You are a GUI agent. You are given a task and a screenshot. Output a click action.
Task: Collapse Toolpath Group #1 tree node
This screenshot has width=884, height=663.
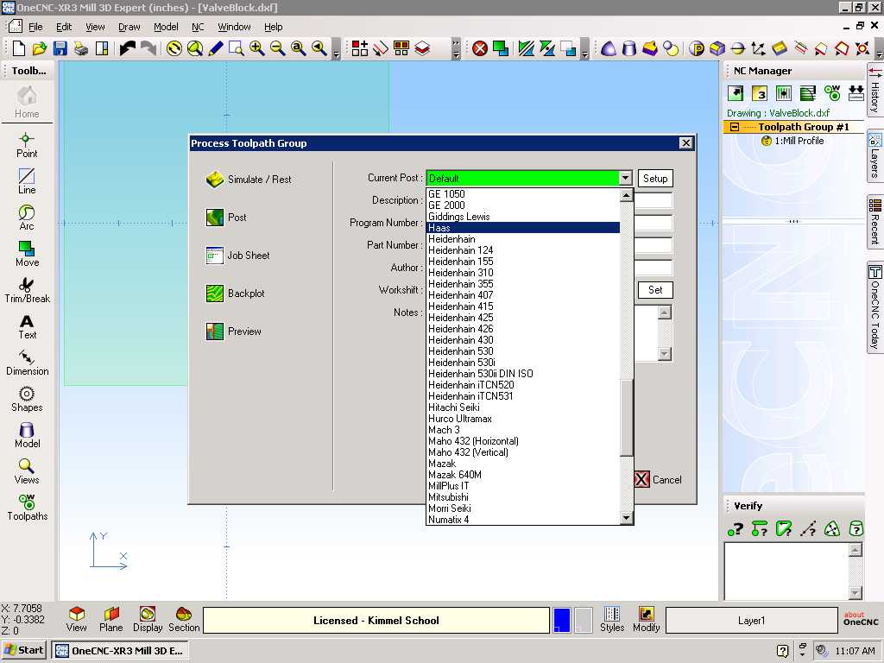734,127
